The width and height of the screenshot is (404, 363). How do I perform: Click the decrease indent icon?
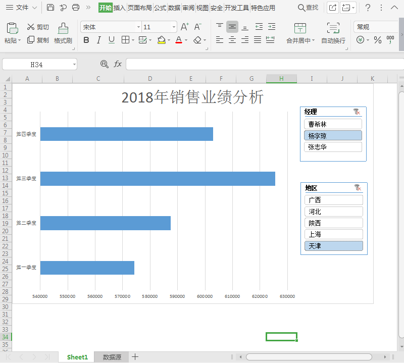click(259, 27)
